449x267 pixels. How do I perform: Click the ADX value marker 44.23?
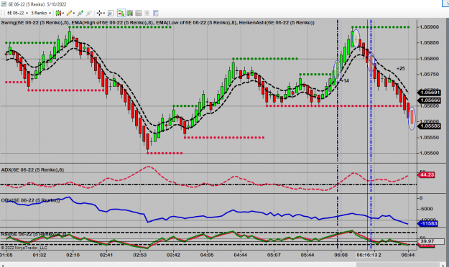pyautogui.click(x=427, y=174)
